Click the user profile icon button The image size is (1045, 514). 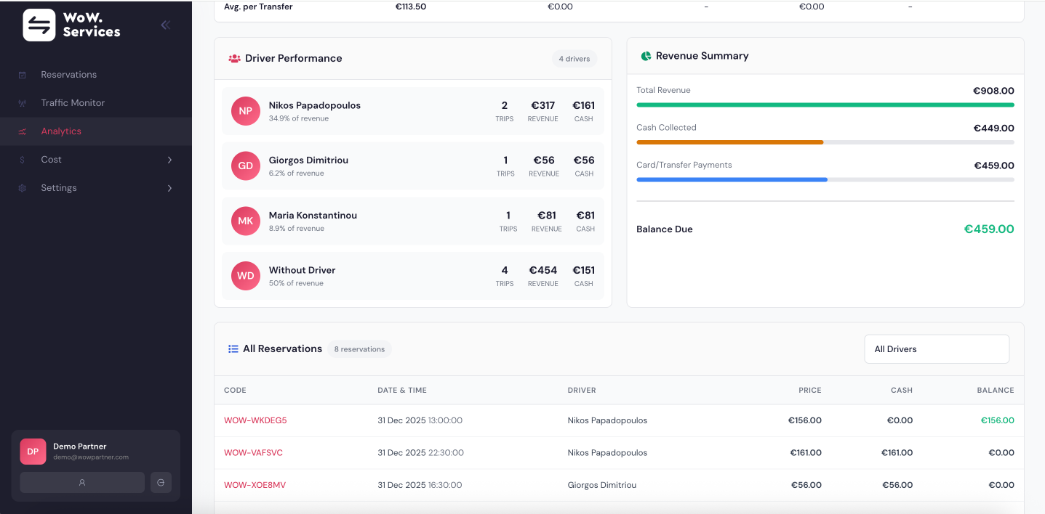point(82,482)
